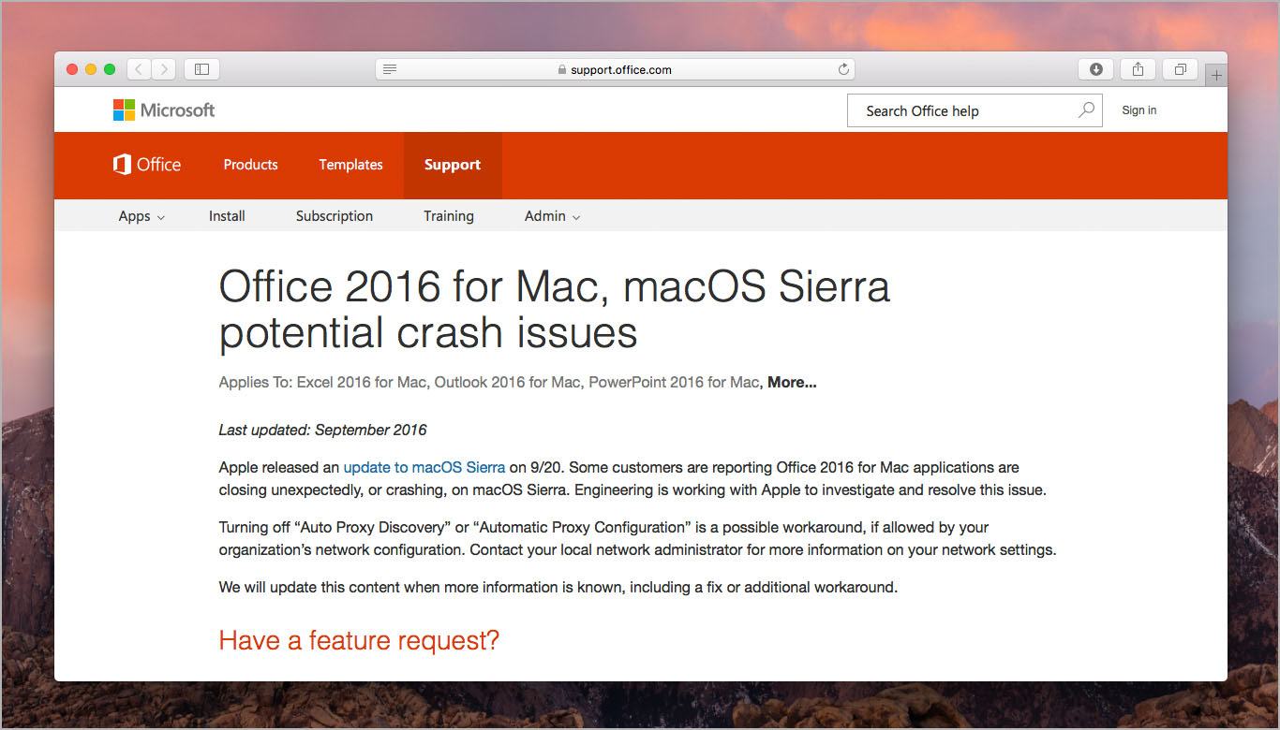Click the Microsoft logo
Viewport: 1280px width, 730px height.
(x=164, y=110)
